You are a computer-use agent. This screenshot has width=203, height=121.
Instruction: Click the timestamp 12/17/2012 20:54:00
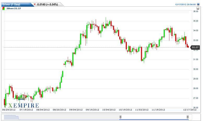click(x=186, y=4)
